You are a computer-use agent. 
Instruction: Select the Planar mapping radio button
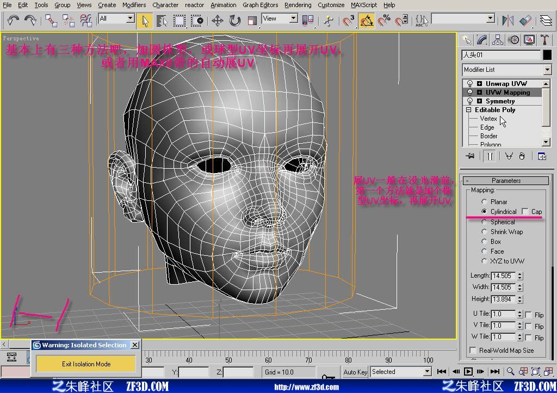point(484,201)
